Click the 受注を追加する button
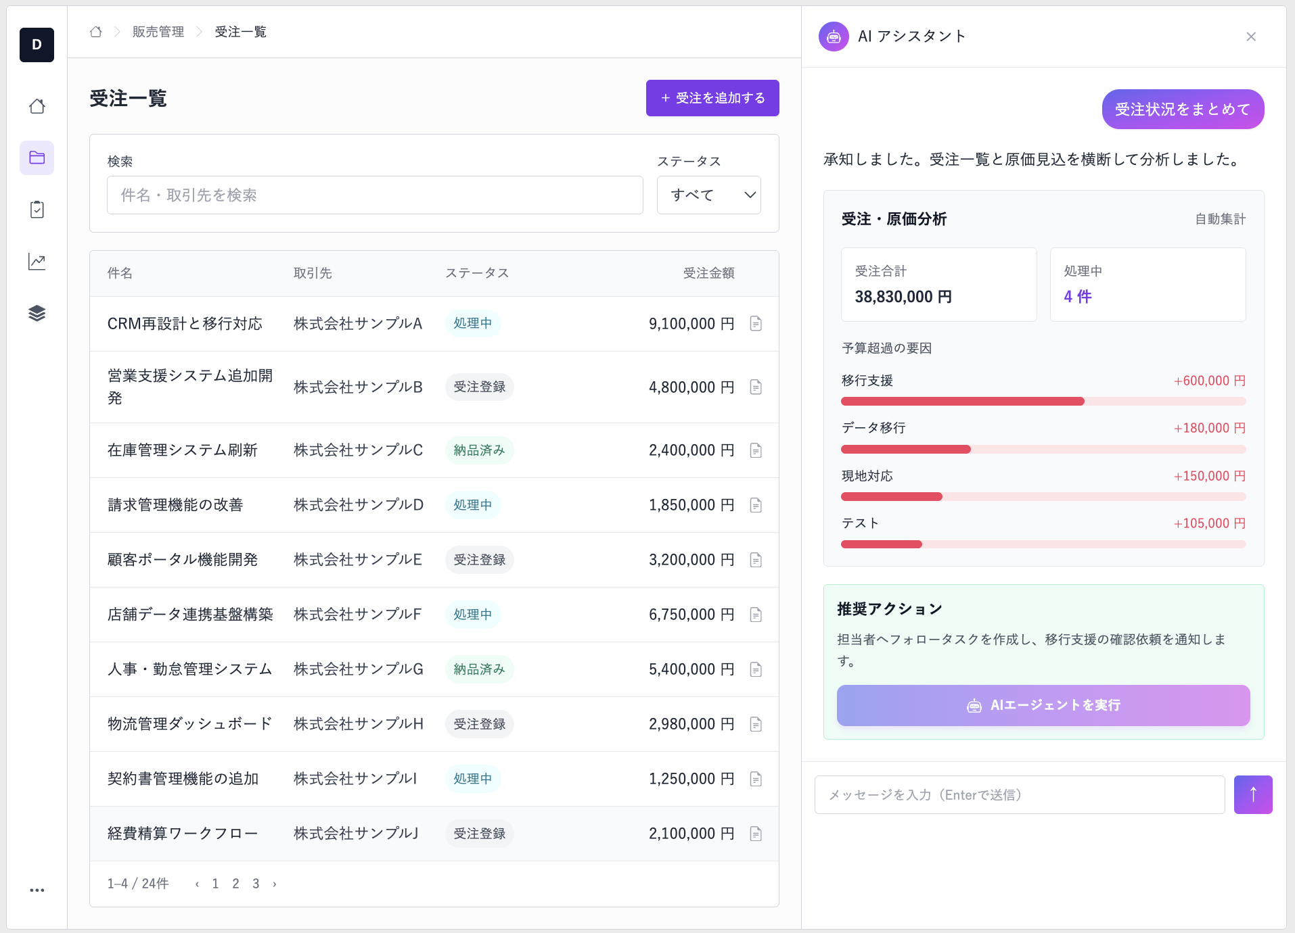Viewport: 1295px width, 933px height. point(712,98)
